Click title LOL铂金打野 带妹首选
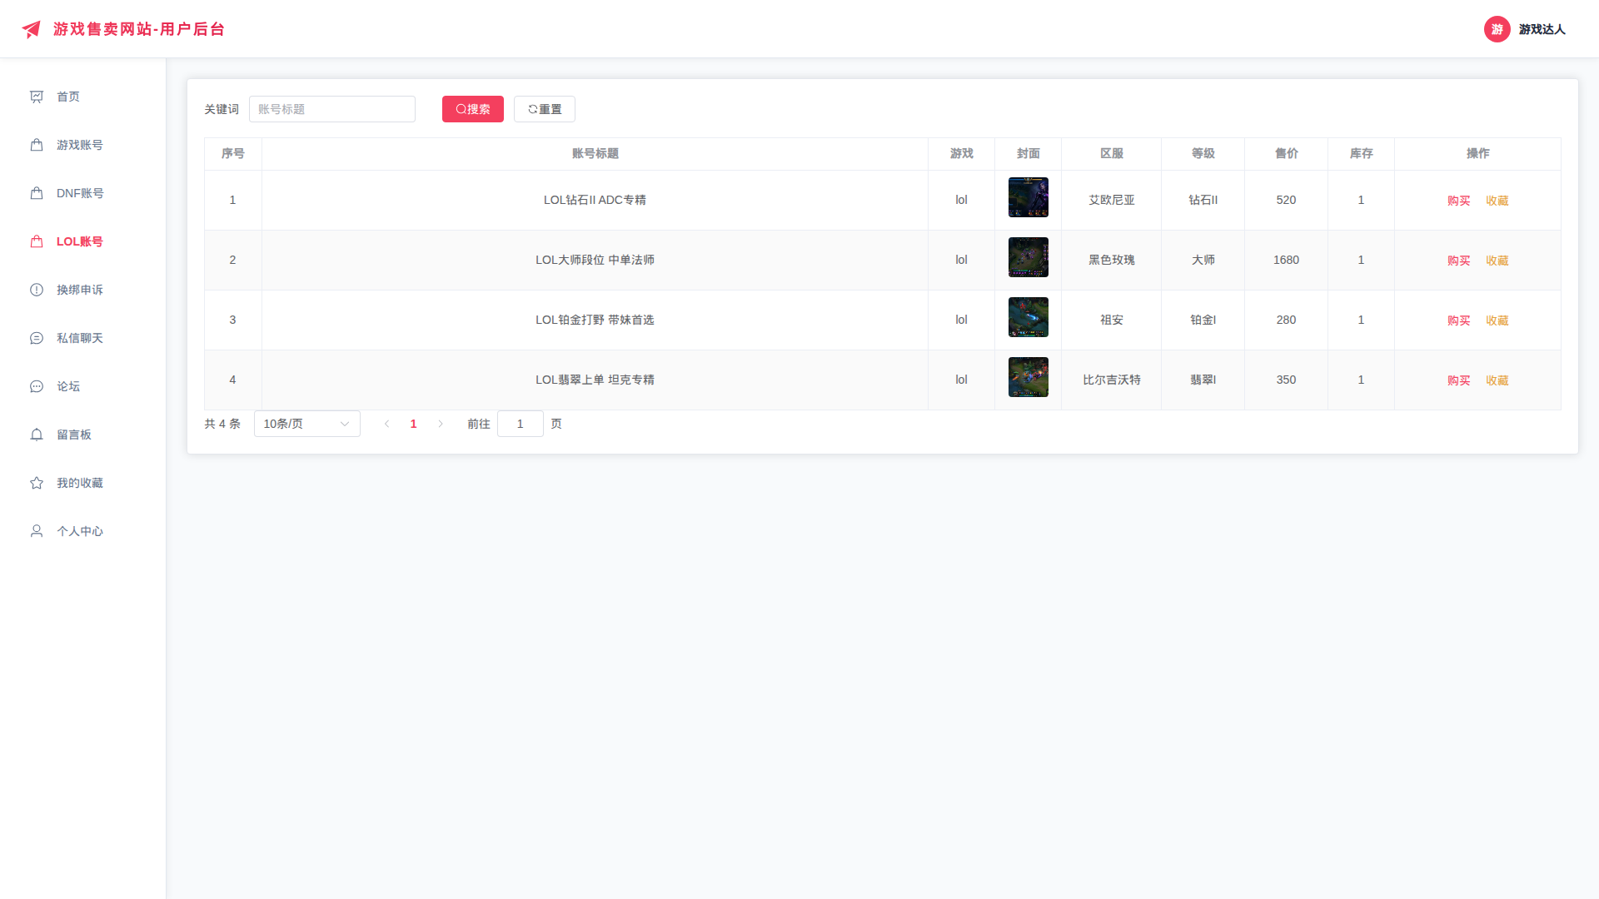The image size is (1599, 899). (595, 320)
